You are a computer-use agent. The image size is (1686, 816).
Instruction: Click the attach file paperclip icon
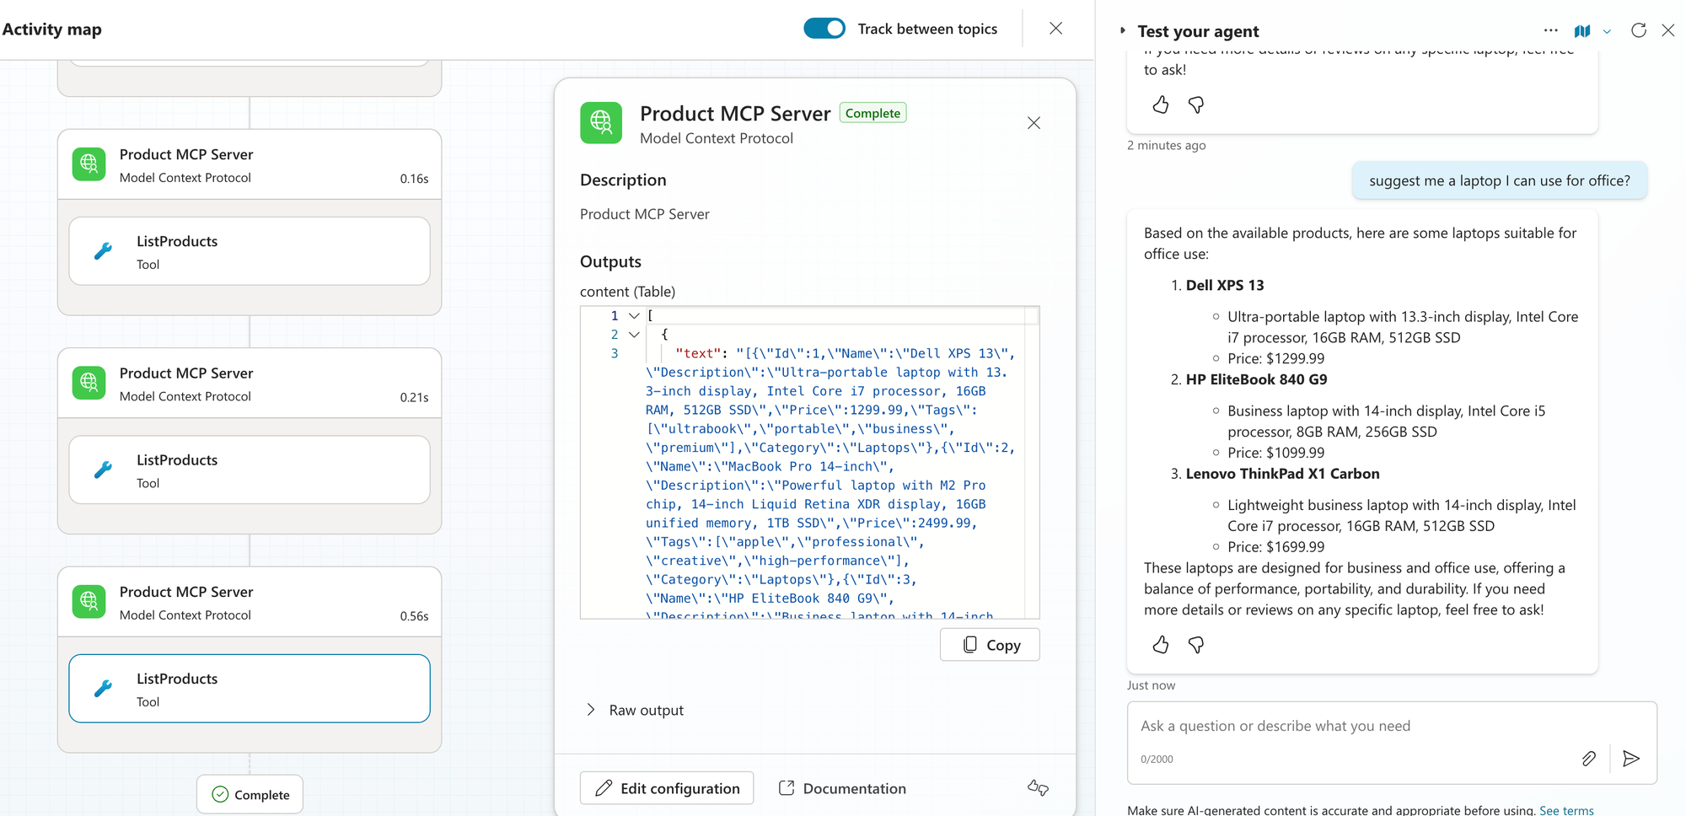(x=1588, y=759)
